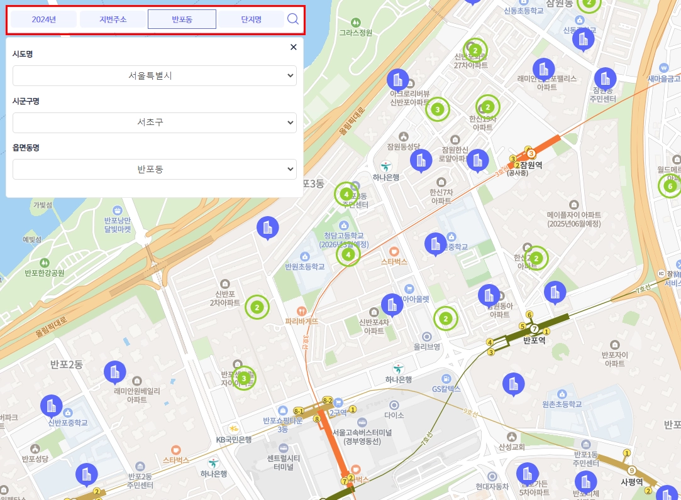Select the blue apartment marker near 래미안원베일리 아파트
The height and width of the screenshot is (500, 681).
click(x=116, y=373)
